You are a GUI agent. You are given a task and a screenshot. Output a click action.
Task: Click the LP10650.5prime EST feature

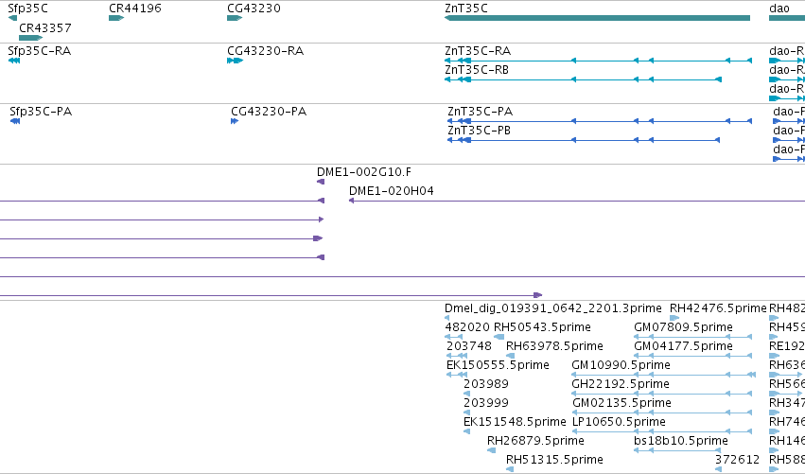coord(662,431)
